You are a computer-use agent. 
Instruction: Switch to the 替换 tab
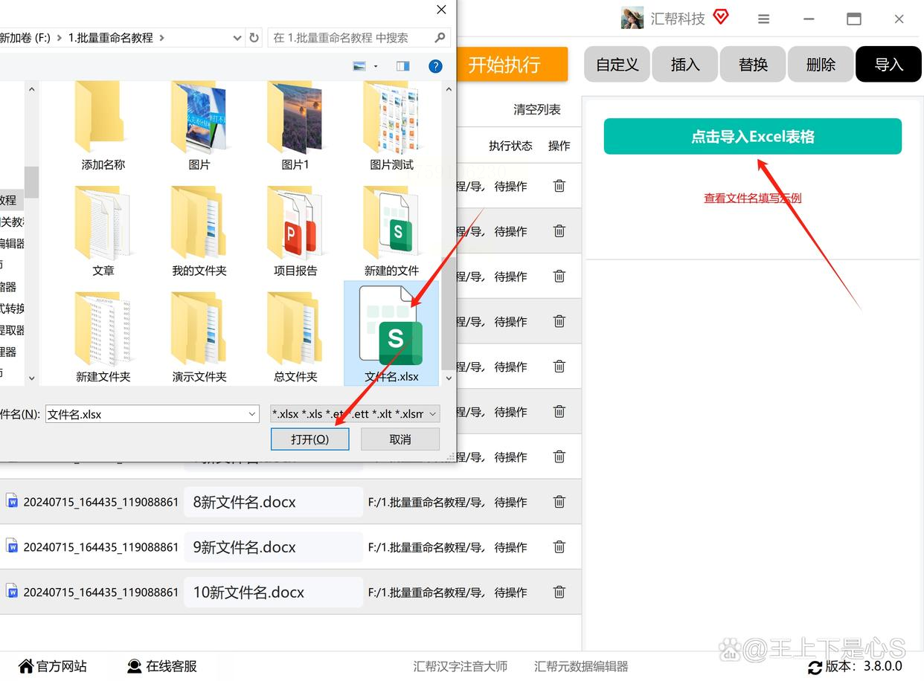click(753, 65)
